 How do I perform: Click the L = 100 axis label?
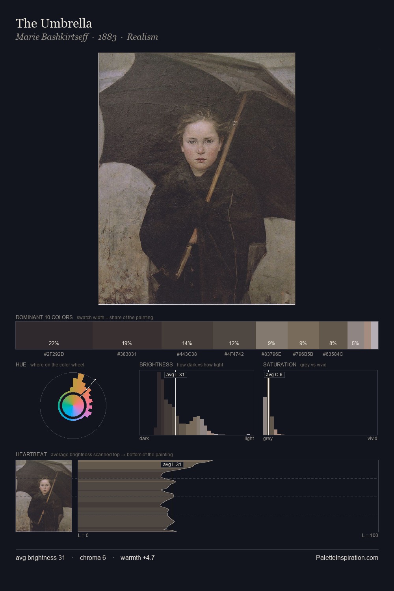[x=370, y=535]
